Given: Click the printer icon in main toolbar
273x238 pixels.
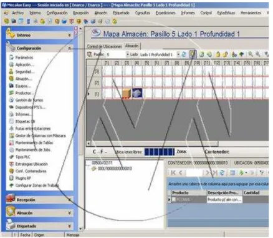Looking at the screenshot, I should click(100, 21).
